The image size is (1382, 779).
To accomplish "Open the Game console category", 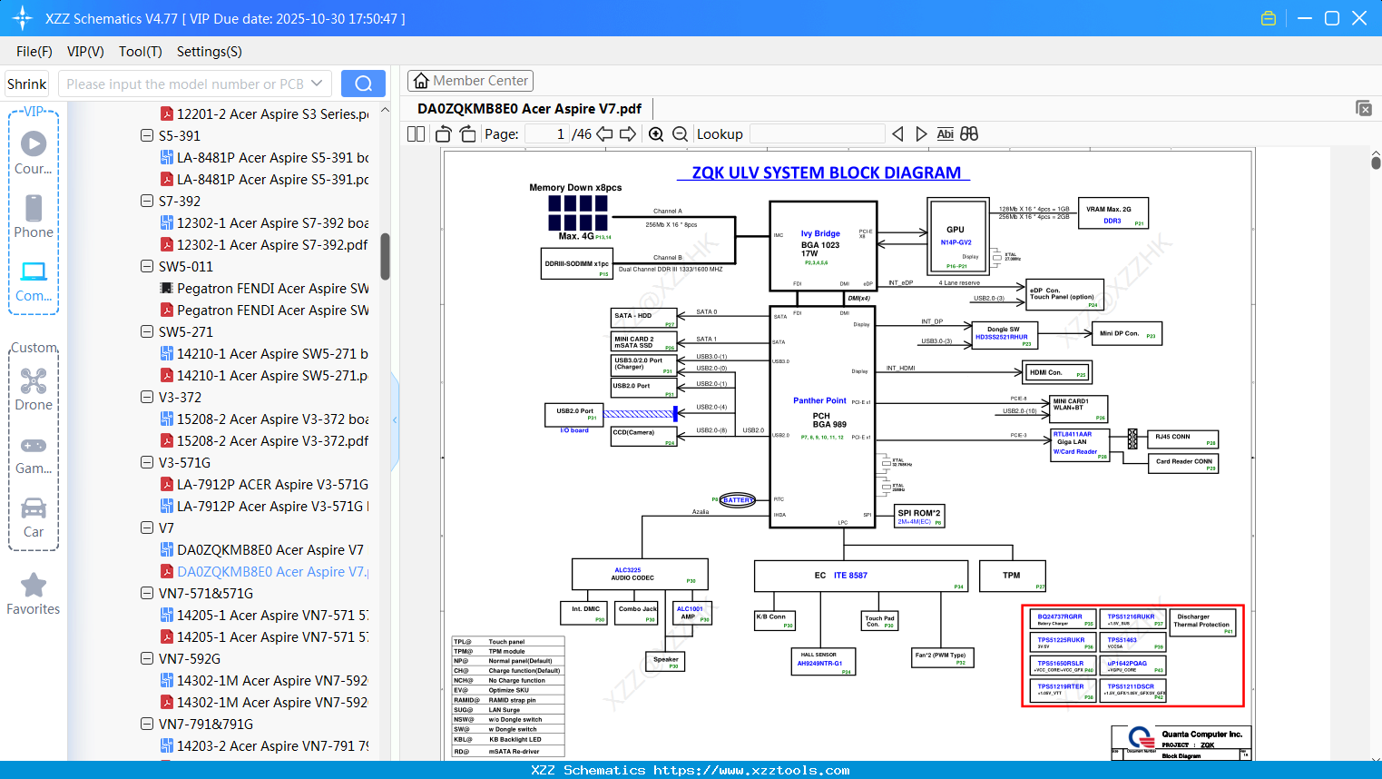I will [x=34, y=455].
